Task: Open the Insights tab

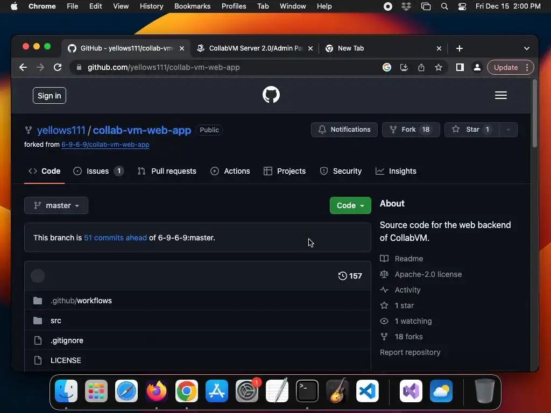Action: (x=396, y=171)
